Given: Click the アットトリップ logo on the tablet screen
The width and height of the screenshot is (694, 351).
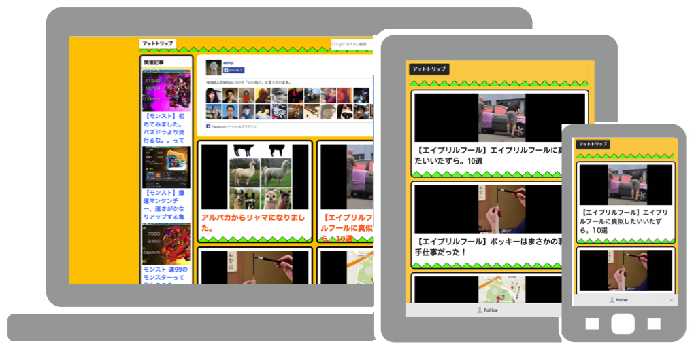Looking at the screenshot, I should click(429, 69).
